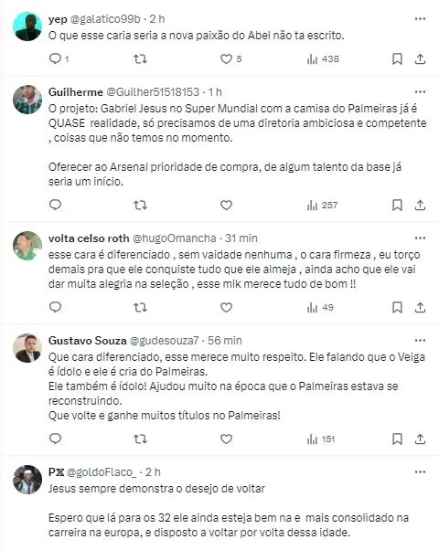Open more options on Gustavo Souza's tweet
This screenshot has width=439, height=550.
420,341
